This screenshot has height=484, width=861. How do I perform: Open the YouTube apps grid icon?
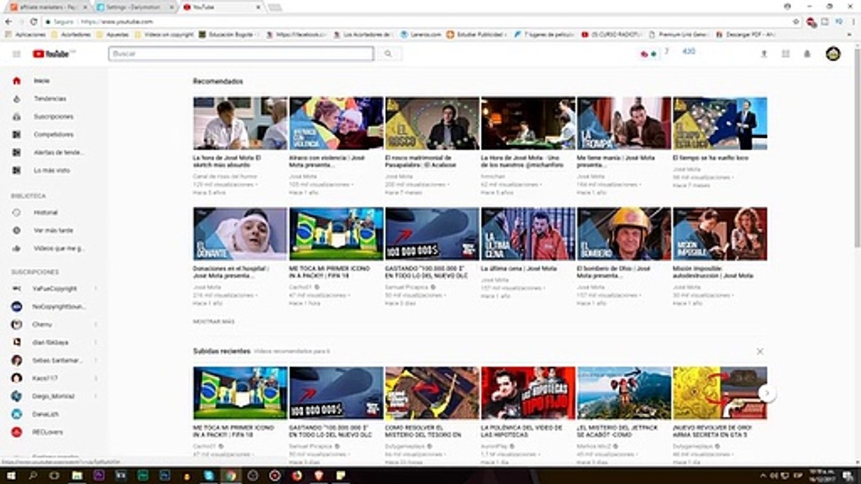[785, 54]
